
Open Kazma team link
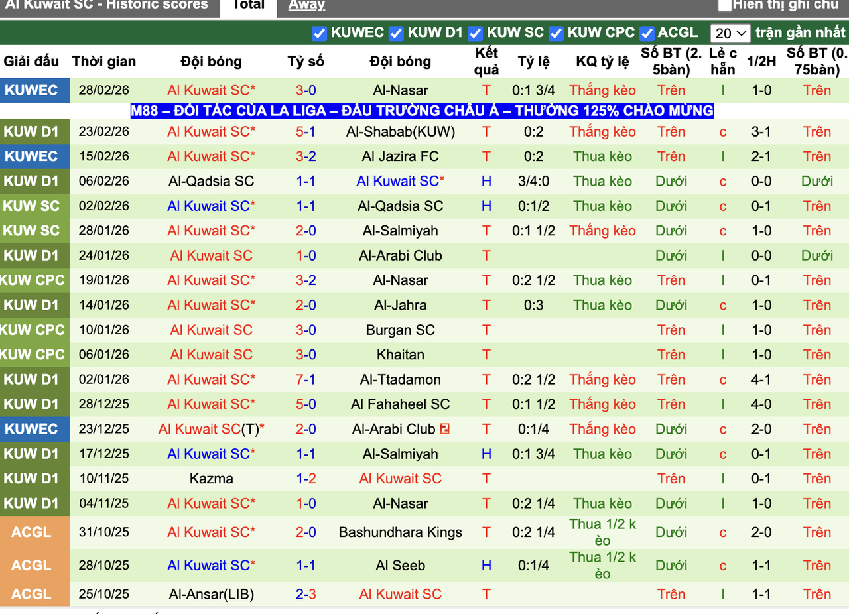[x=212, y=479]
